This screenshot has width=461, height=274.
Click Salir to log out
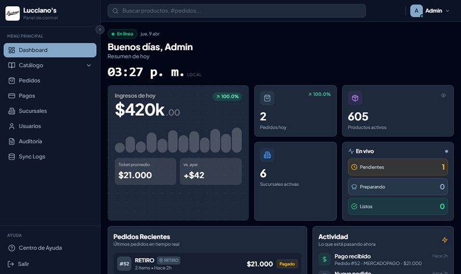tap(23, 264)
